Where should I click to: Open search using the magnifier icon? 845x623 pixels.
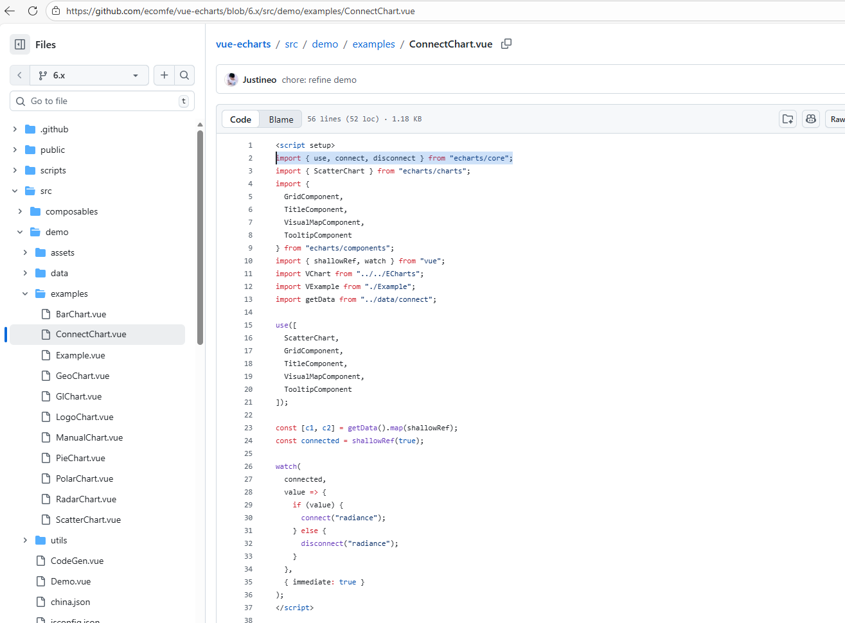(x=184, y=75)
